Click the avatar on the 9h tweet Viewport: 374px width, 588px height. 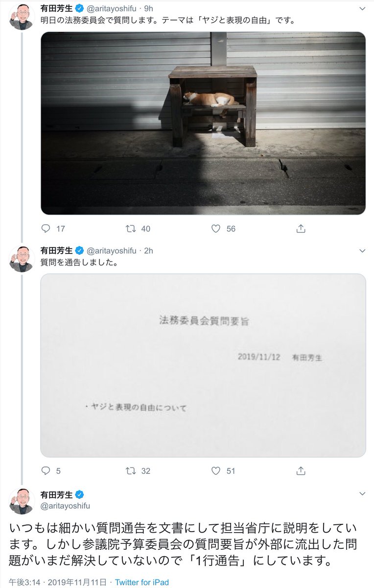point(22,18)
